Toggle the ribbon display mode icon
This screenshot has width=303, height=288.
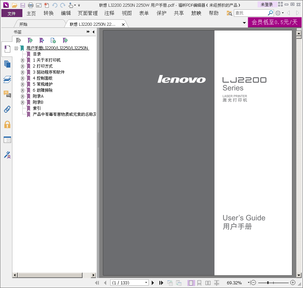pos(280,4)
